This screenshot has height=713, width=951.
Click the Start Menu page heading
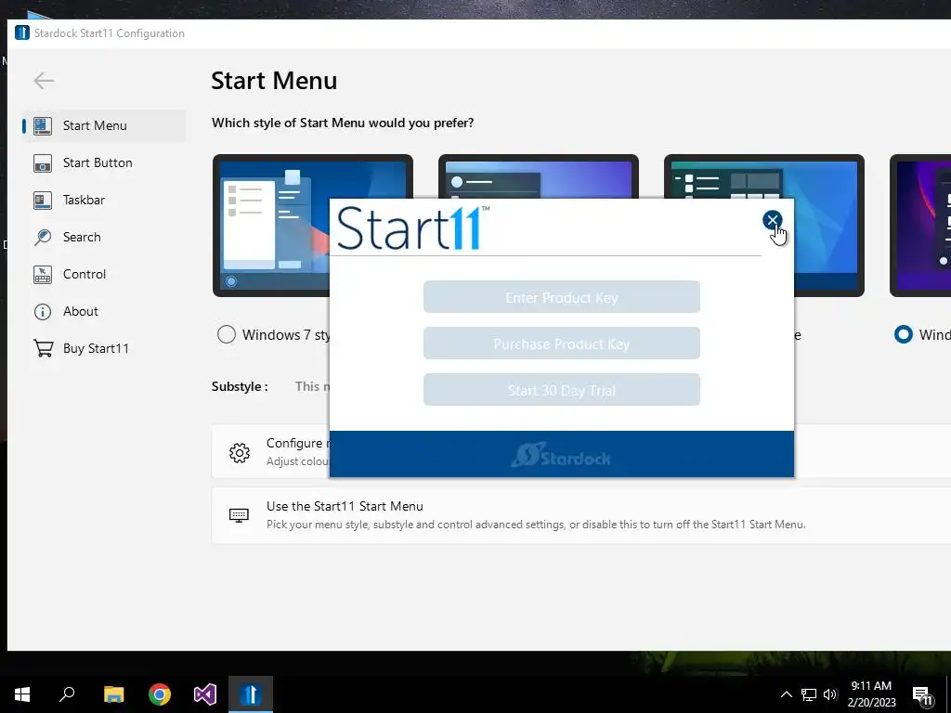(274, 81)
